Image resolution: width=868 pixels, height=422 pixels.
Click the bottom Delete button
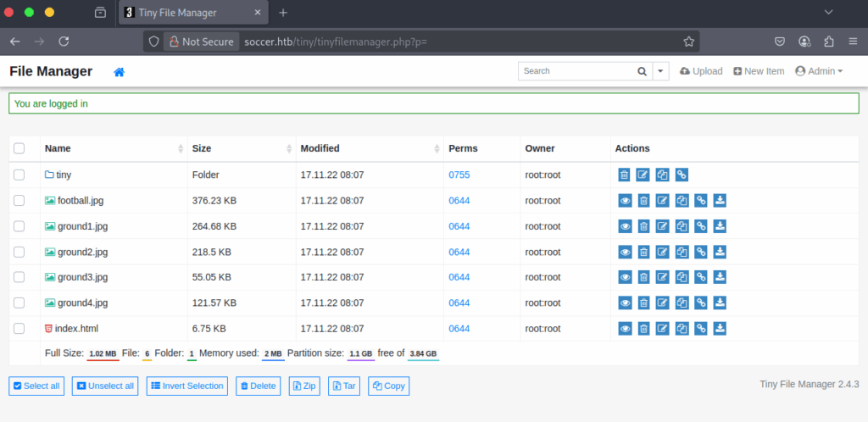259,386
